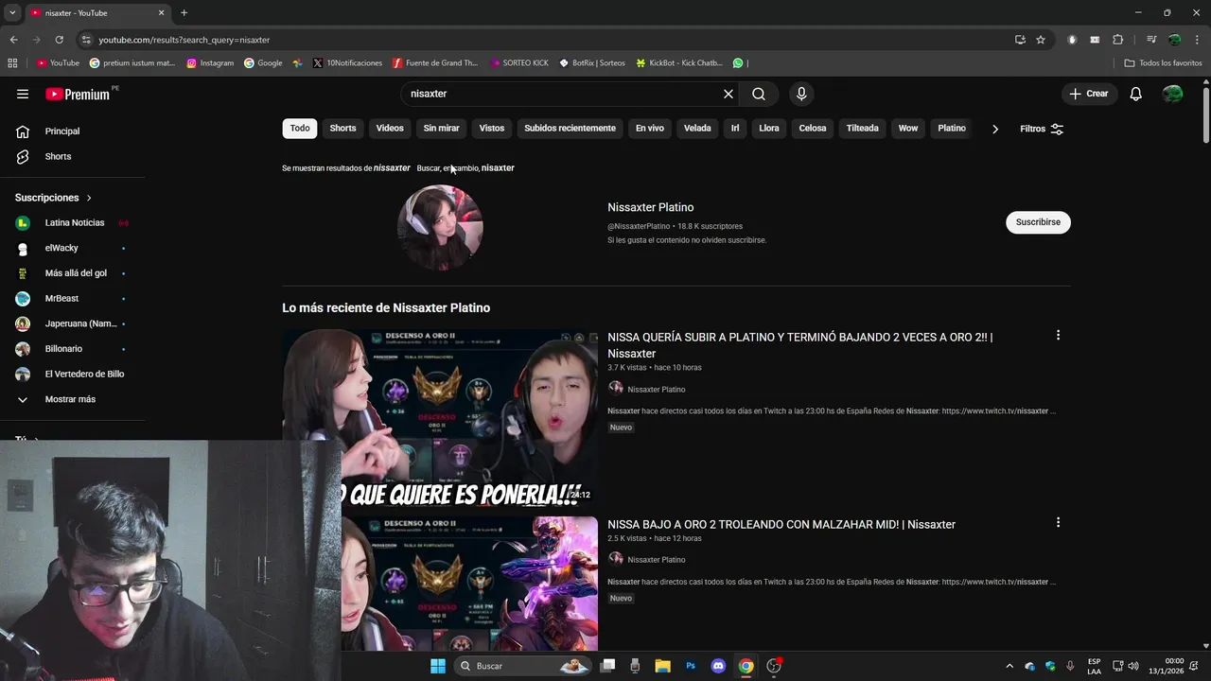Go back in browser history

click(13, 40)
